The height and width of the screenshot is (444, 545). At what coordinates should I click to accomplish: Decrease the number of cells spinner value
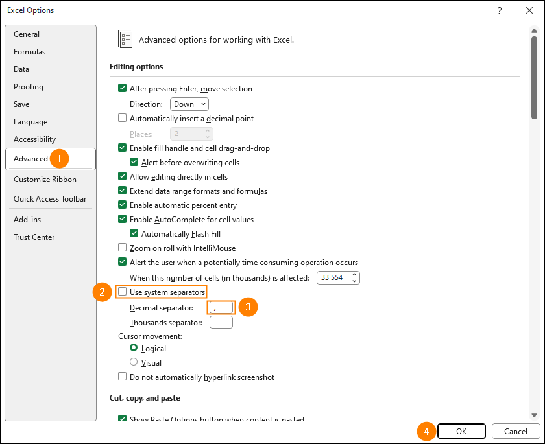[x=354, y=281]
